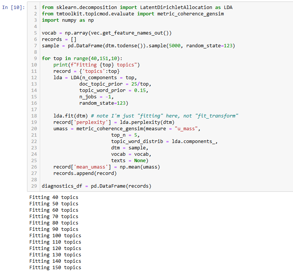Screen dimensions: 293x274
Task: Click the lda = LDA(n_components line
Action: 95,78
